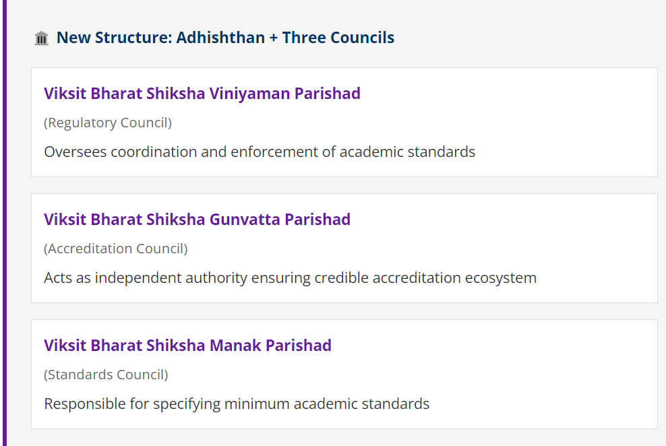Image resolution: width=666 pixels, height=446 pixels.
Task: Open Viksit Bharat Shiksha Gunvatta Parishad title
Action: click(197, 219)
